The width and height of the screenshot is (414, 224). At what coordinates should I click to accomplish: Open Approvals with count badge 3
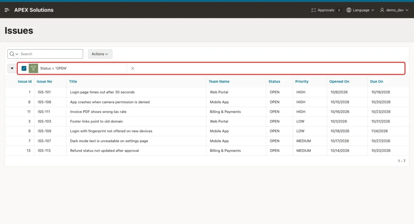326,10
